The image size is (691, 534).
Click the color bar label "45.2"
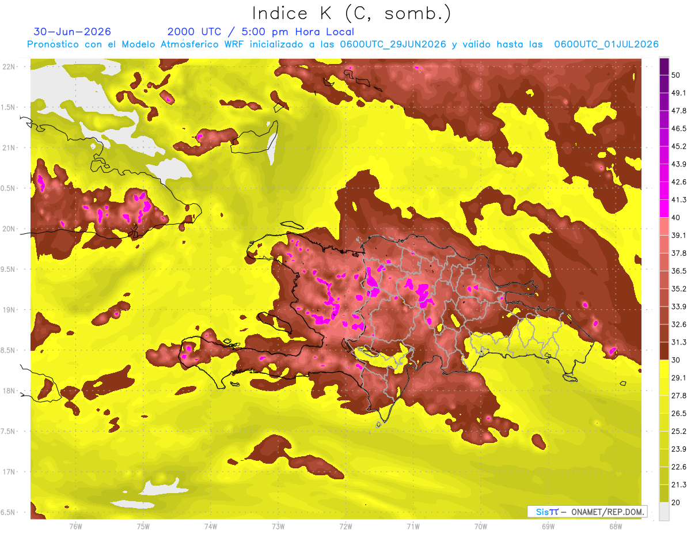679,146
